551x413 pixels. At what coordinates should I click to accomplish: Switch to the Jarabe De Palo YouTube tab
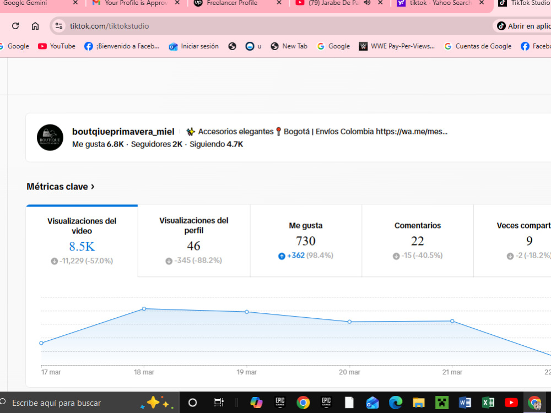334,3
